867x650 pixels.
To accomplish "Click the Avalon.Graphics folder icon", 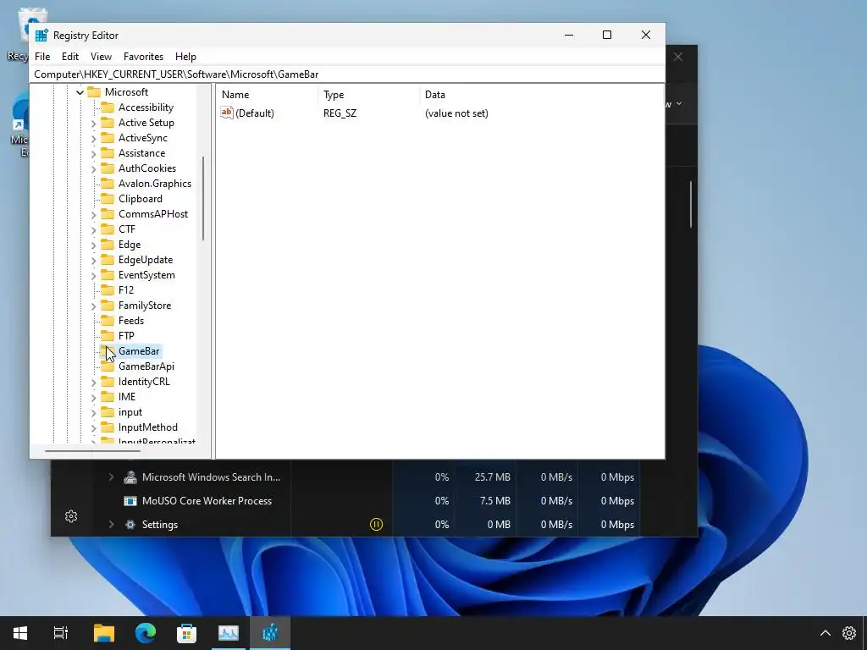I will click(x=108, y=184).
